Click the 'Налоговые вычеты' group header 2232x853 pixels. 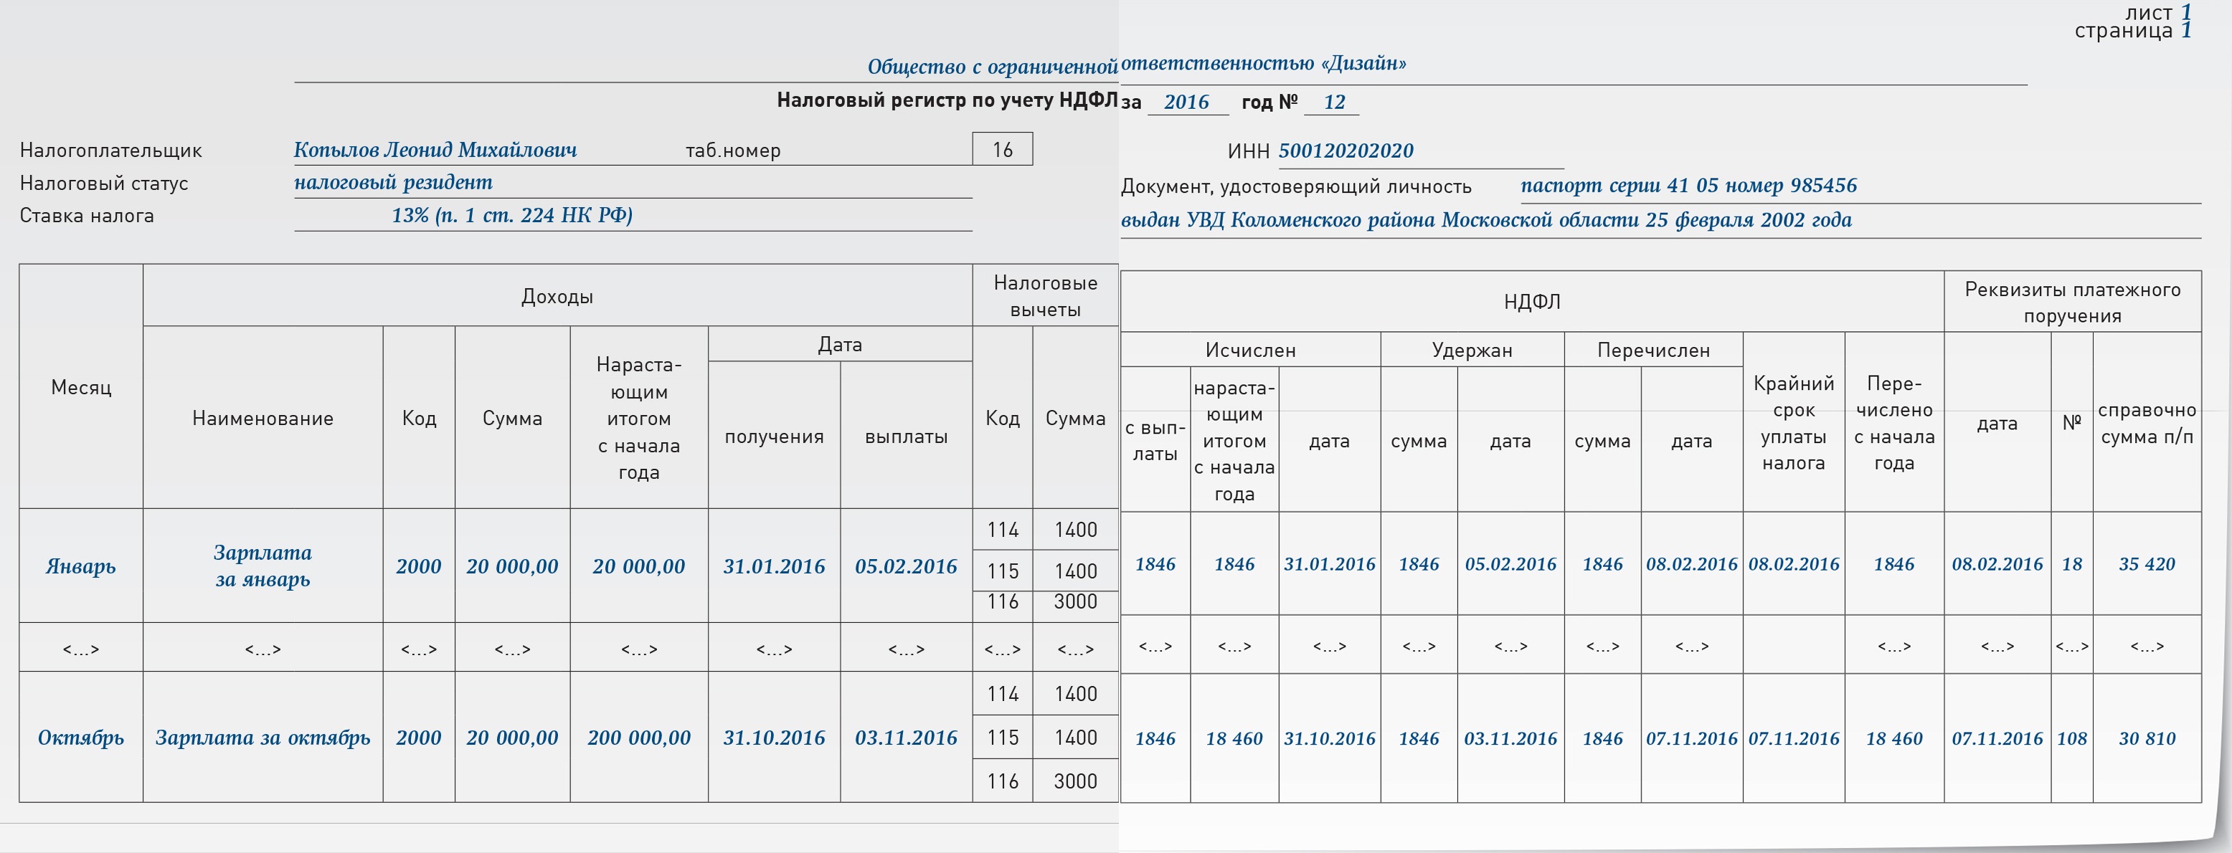coord(1045,295)
